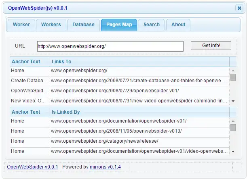
Task: Click the Is Linked By table scroll down arrow
Action: click(x=233, y=152)
